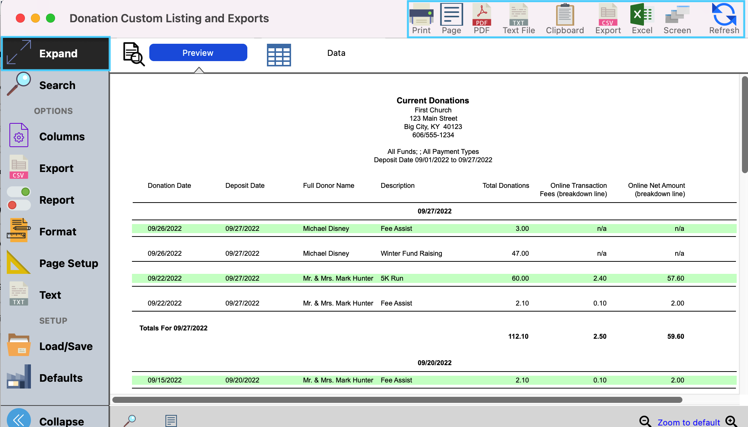Switch to the Data tab
Screen dimensions: 748x427
336,53
